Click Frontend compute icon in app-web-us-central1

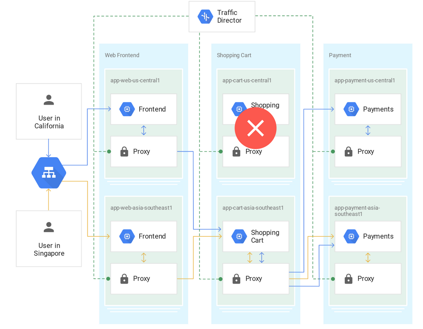127,109
